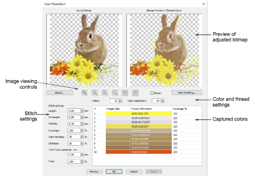This screenshot has width=255, height=183.
Task: Open the Adjust... dialog button
Action: pos(60,92)
